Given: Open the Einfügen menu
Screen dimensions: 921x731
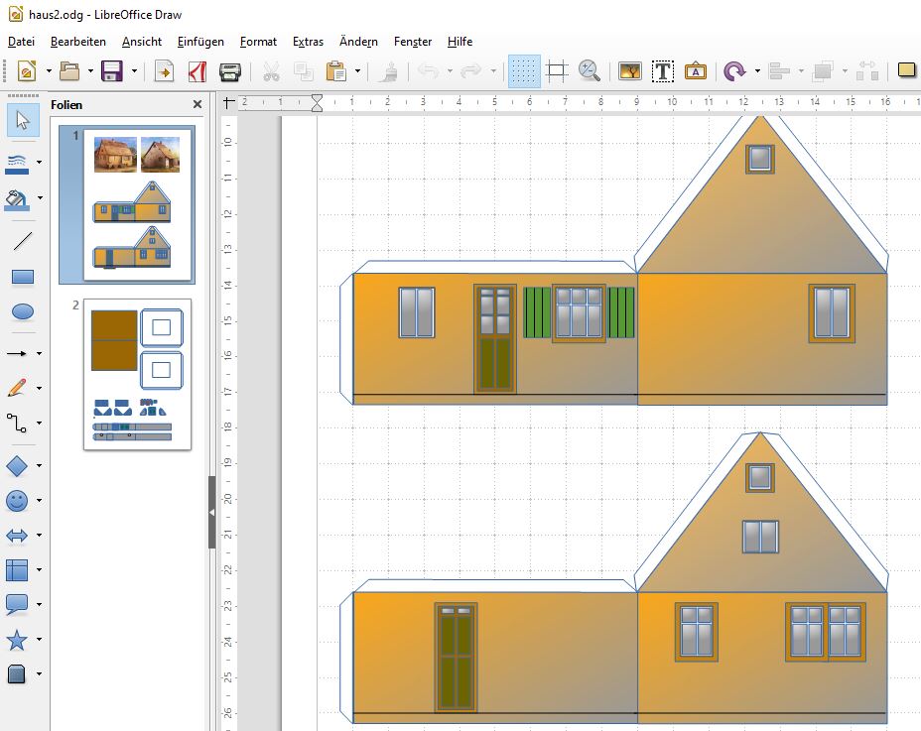Looking at the screenshot, I should (x=200, y=42).
